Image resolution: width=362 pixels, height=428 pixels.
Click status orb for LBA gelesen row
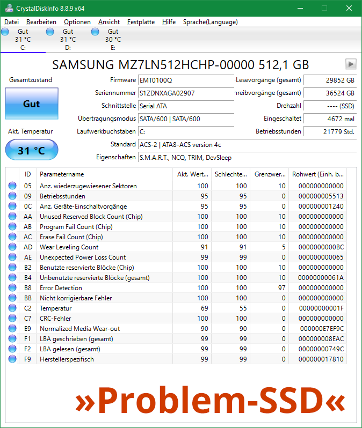pyautogui.click(x=12, y=349)
